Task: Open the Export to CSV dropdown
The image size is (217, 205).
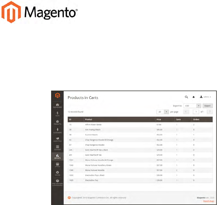Action: click(192, 106)
